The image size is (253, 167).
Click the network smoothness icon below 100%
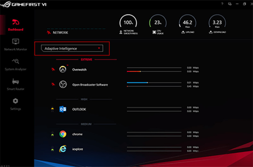[121, 32]
